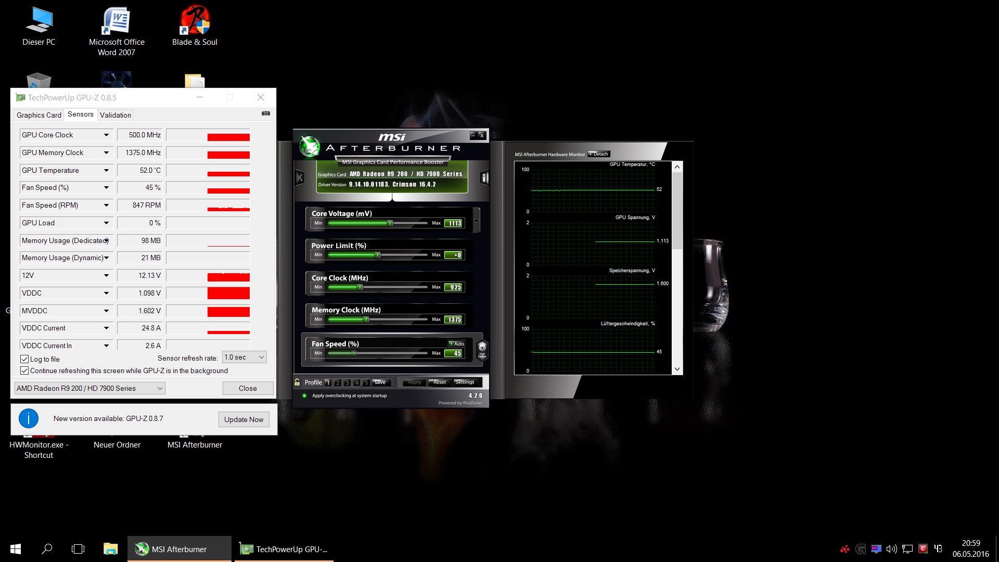
Task: Toggle Apply overclocking at system startup
Action: coord(304,395)
